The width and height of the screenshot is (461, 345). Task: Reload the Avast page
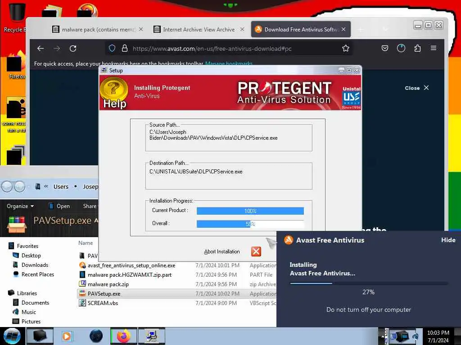pos(73,49)
